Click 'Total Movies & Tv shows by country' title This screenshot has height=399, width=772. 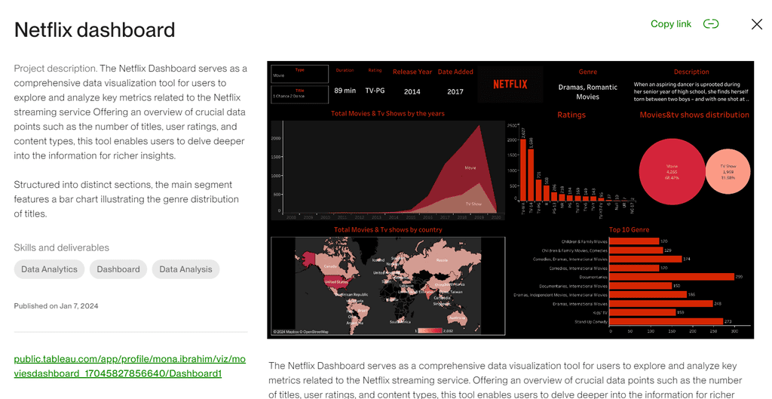(x=388, y=229)
